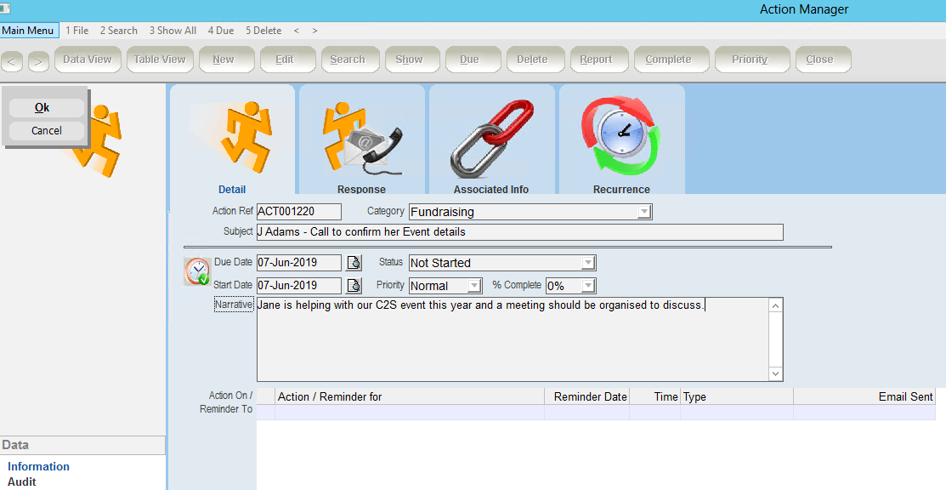The image size is (946, 490).
Task: Expand the Category dropdown showing Fundraising
Action: pyautogui.click(x=644, y=212)
